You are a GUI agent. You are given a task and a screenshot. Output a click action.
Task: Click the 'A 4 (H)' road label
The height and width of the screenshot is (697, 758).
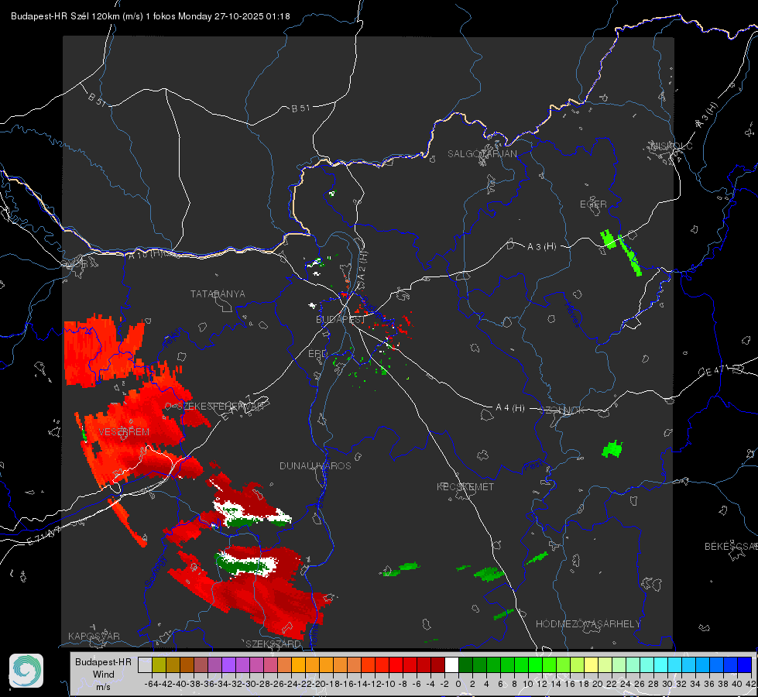[510, 408]
